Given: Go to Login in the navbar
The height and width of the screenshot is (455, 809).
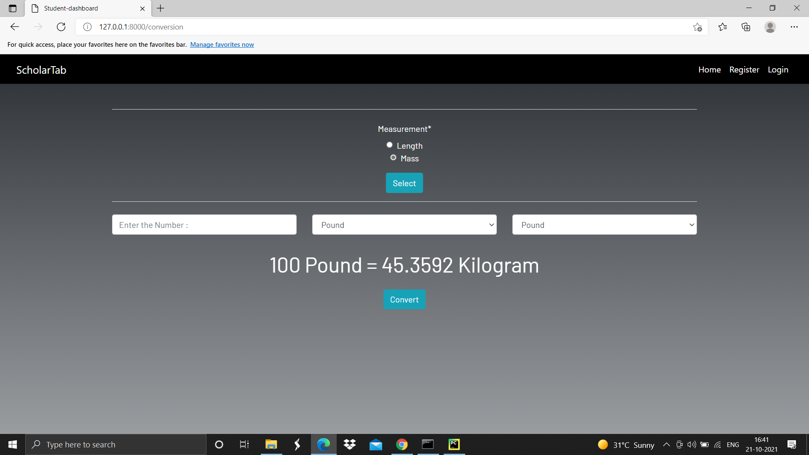Looking at the screenshot, I should tap(778, 70).
